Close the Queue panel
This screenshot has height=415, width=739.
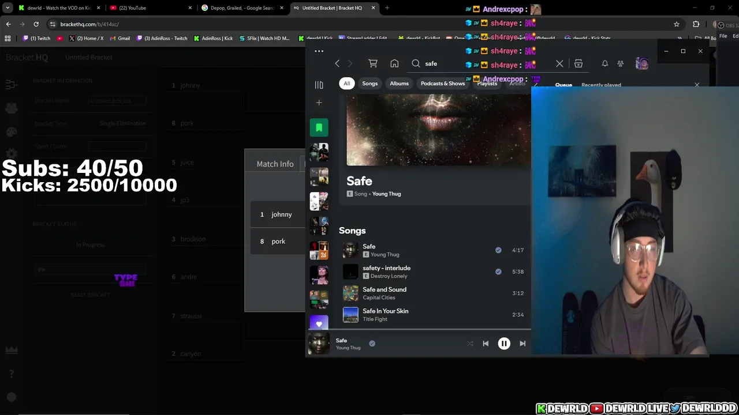pyautogui.click(x=697, y=85)
